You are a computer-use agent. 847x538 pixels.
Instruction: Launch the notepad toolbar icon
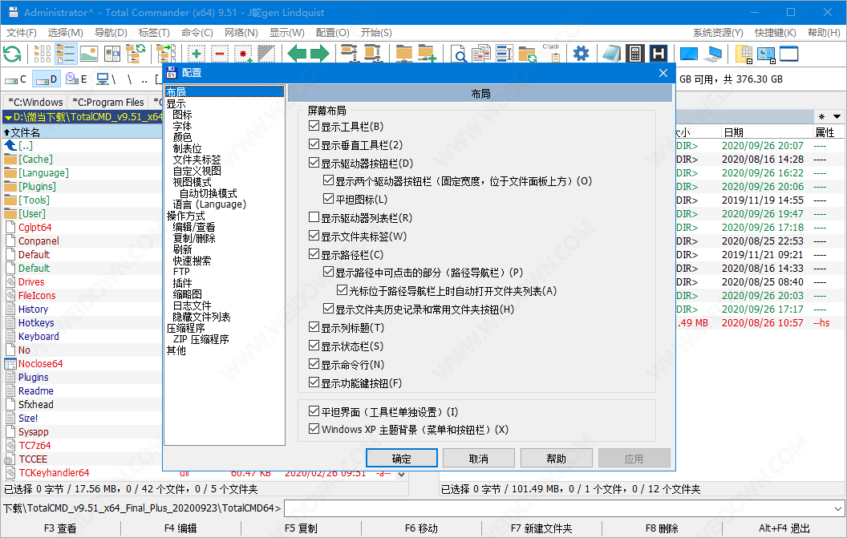click(x=611, y=54)
